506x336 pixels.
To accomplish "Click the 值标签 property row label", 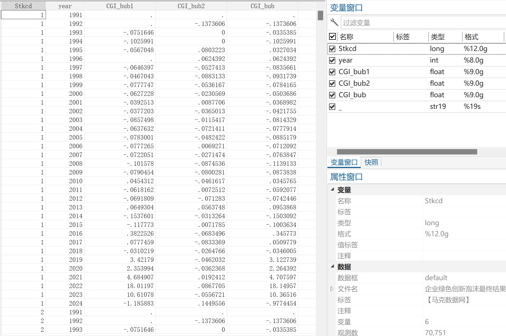I will 348,245.
